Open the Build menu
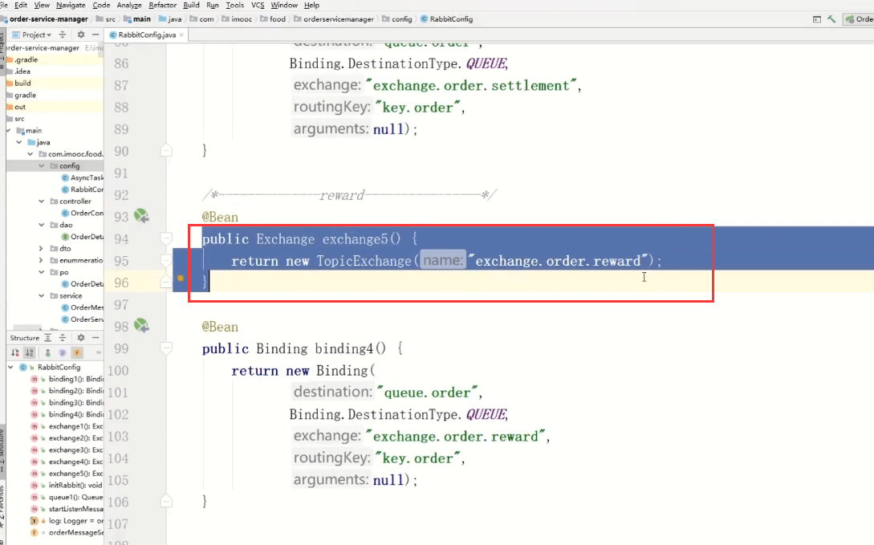 click(x=191, y=5)
